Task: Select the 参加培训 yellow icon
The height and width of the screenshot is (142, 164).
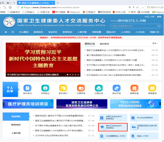Action: coord(63,88)
